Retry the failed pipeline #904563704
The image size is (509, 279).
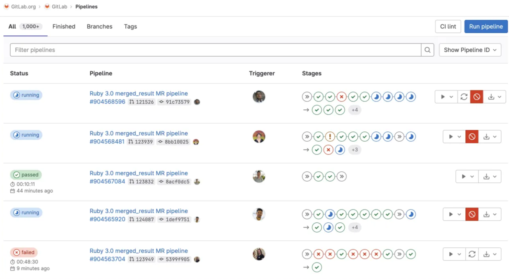[x=472, y=254]
